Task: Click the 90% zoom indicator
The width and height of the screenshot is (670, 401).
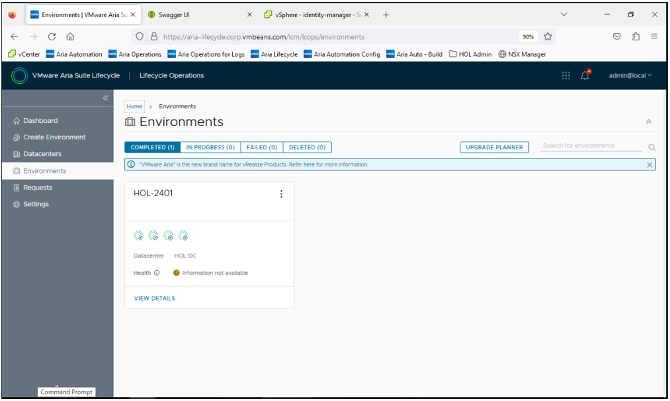Action: coord(528,37)
